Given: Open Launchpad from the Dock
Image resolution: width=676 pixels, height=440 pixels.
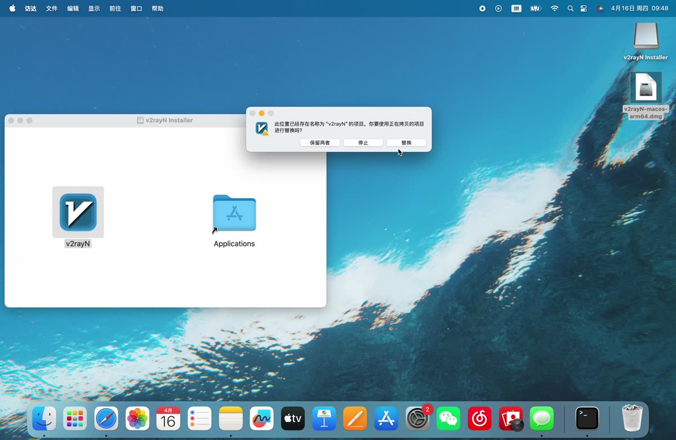Looking at the screenshot, I should click(75, 419).
